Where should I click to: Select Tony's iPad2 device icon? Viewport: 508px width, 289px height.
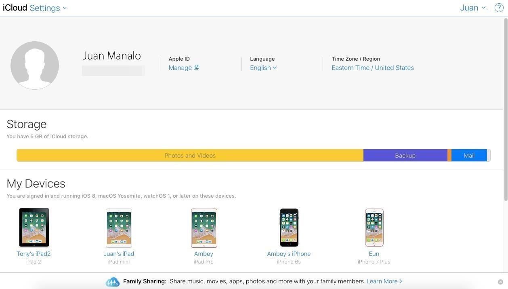click(x=34, y=227)
